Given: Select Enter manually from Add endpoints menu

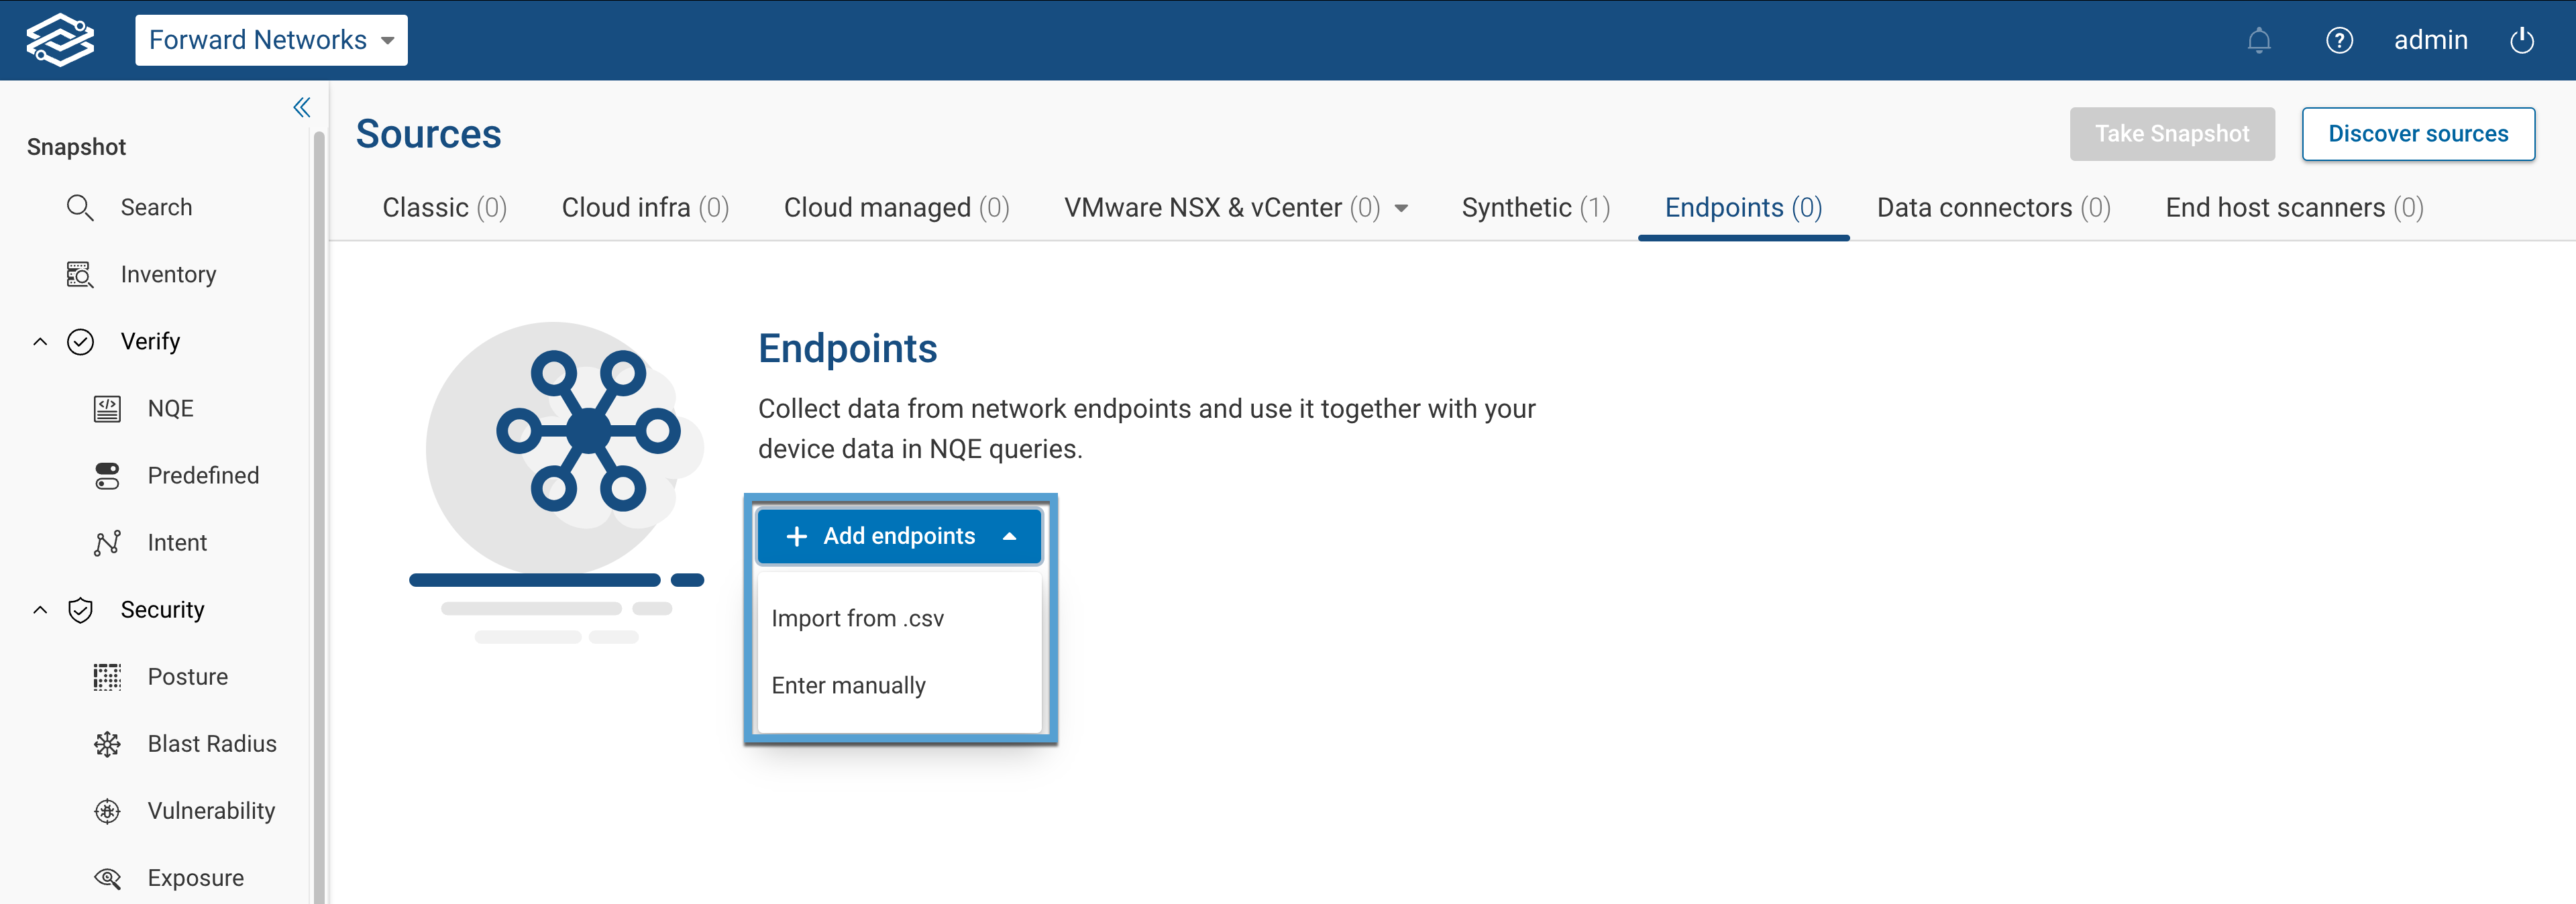Looking at the screenshot, I should [848, 685].
